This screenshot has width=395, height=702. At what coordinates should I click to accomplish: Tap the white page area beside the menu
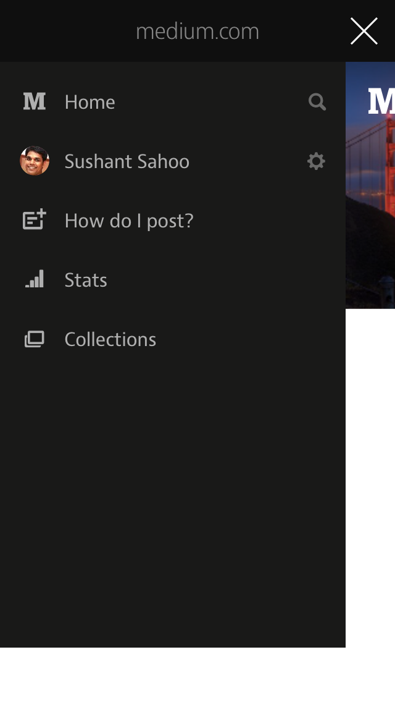click(370, 478)
